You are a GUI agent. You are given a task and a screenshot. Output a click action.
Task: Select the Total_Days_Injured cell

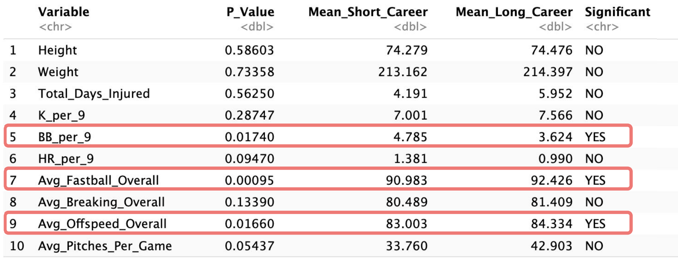coord(94,94)
